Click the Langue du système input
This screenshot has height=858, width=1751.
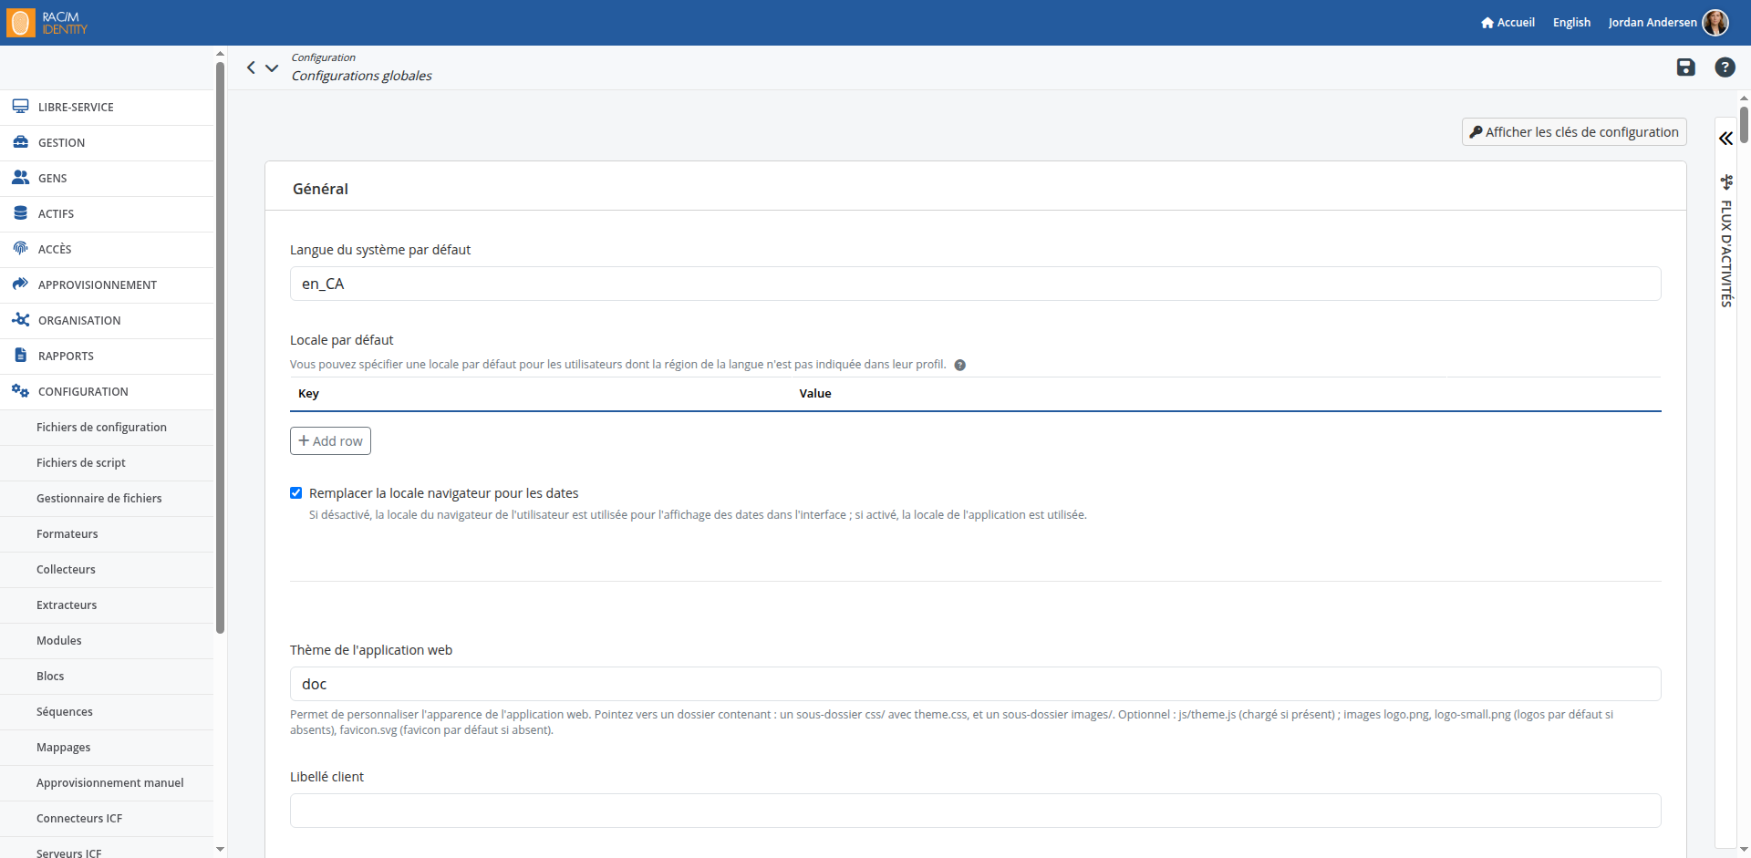(975, 284)
